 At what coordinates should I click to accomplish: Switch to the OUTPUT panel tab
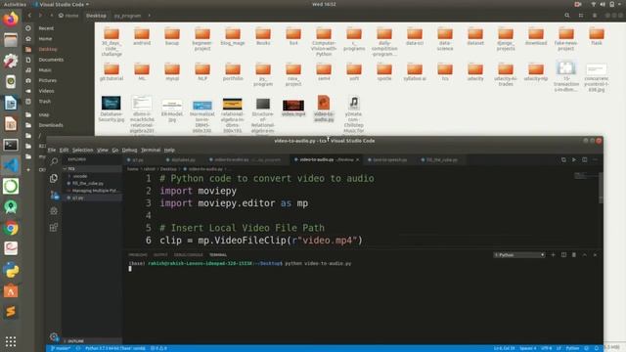click(160, 254)
